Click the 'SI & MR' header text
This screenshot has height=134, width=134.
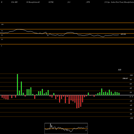point(14,2)
